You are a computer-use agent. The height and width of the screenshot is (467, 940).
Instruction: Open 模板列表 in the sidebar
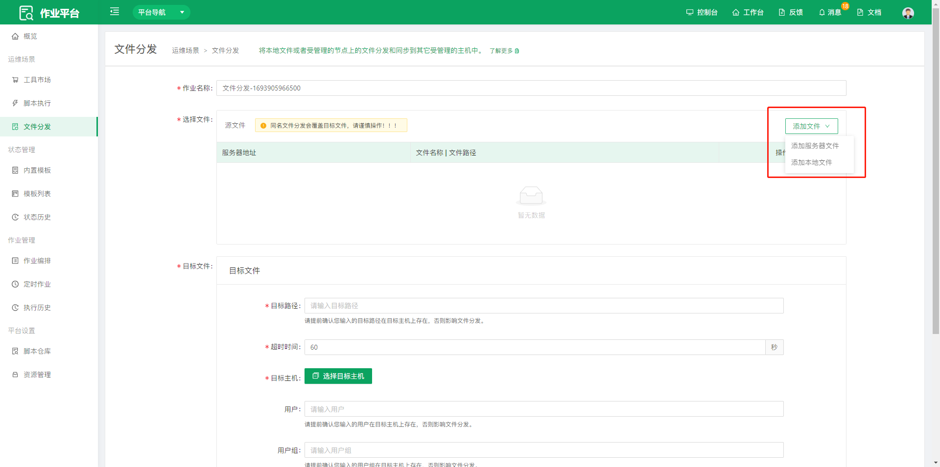[49, 194]
